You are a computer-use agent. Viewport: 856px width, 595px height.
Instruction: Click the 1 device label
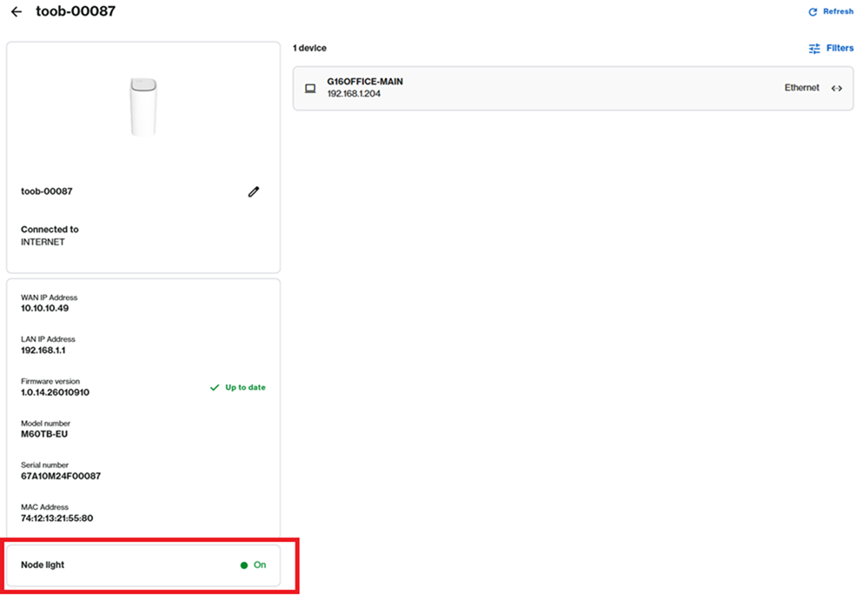pyautogui.click(x=309, y=48)
